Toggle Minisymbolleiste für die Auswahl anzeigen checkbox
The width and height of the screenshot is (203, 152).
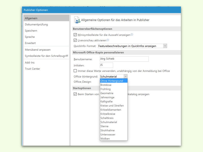click(x=75, y=35)
